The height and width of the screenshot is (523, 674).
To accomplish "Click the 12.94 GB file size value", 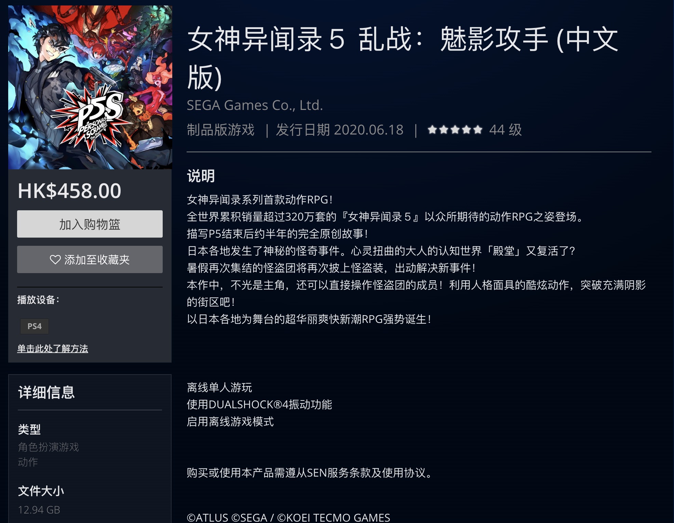I will tap(39, 510).
